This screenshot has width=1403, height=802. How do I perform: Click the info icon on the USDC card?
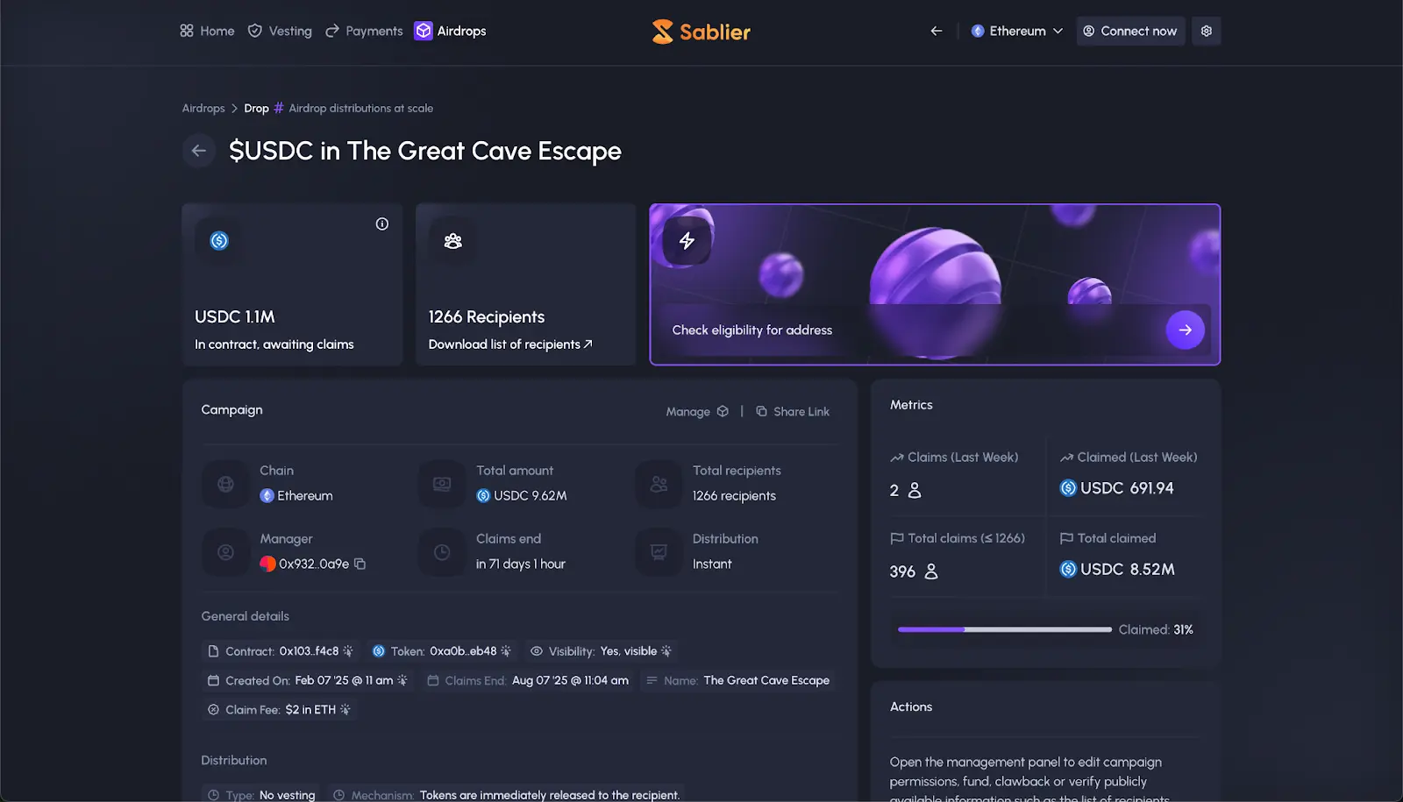click(x=382, y=224)
